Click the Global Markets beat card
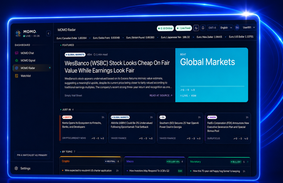 point(212,75)
